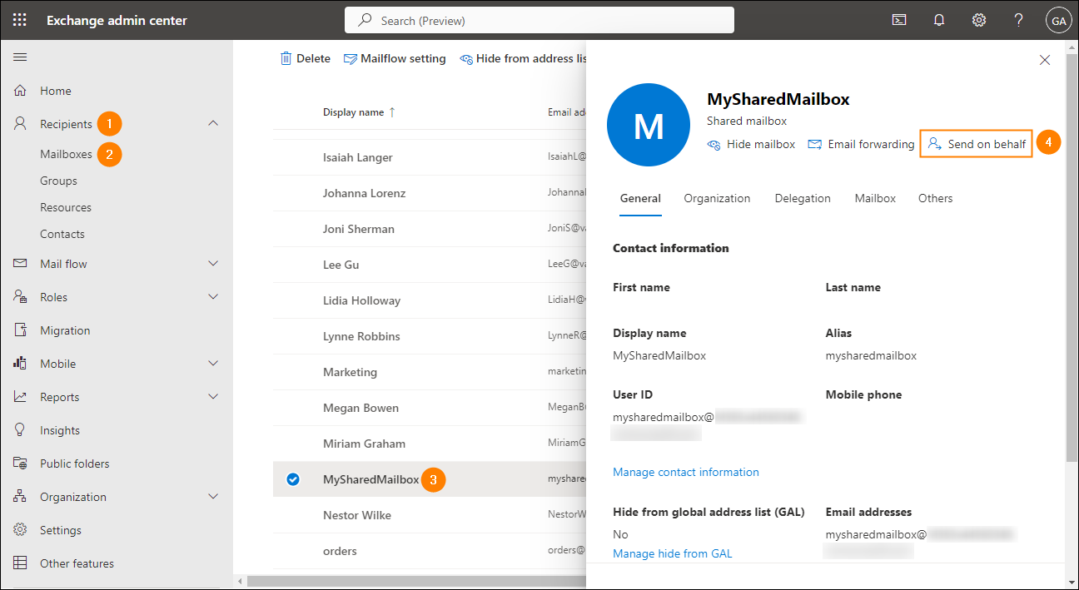The width and height of the screenshot is (1079, 590).
Task: Open Contacts under Recipients
Action: pos(62,234)
